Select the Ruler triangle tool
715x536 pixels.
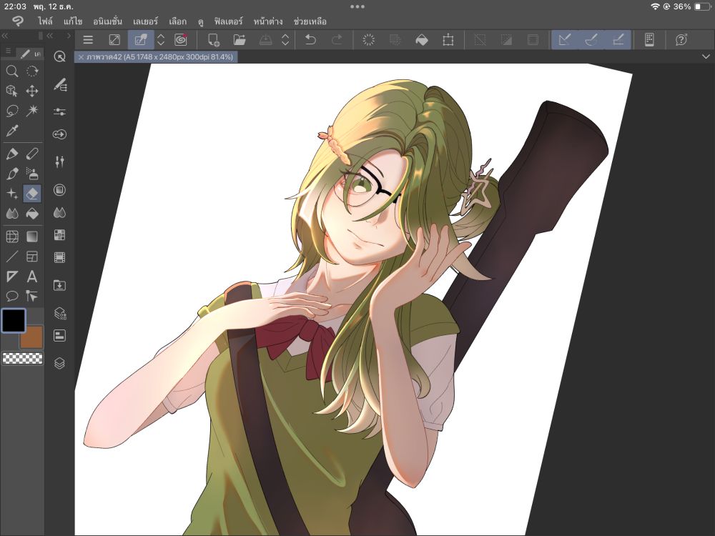click(12, 277)
